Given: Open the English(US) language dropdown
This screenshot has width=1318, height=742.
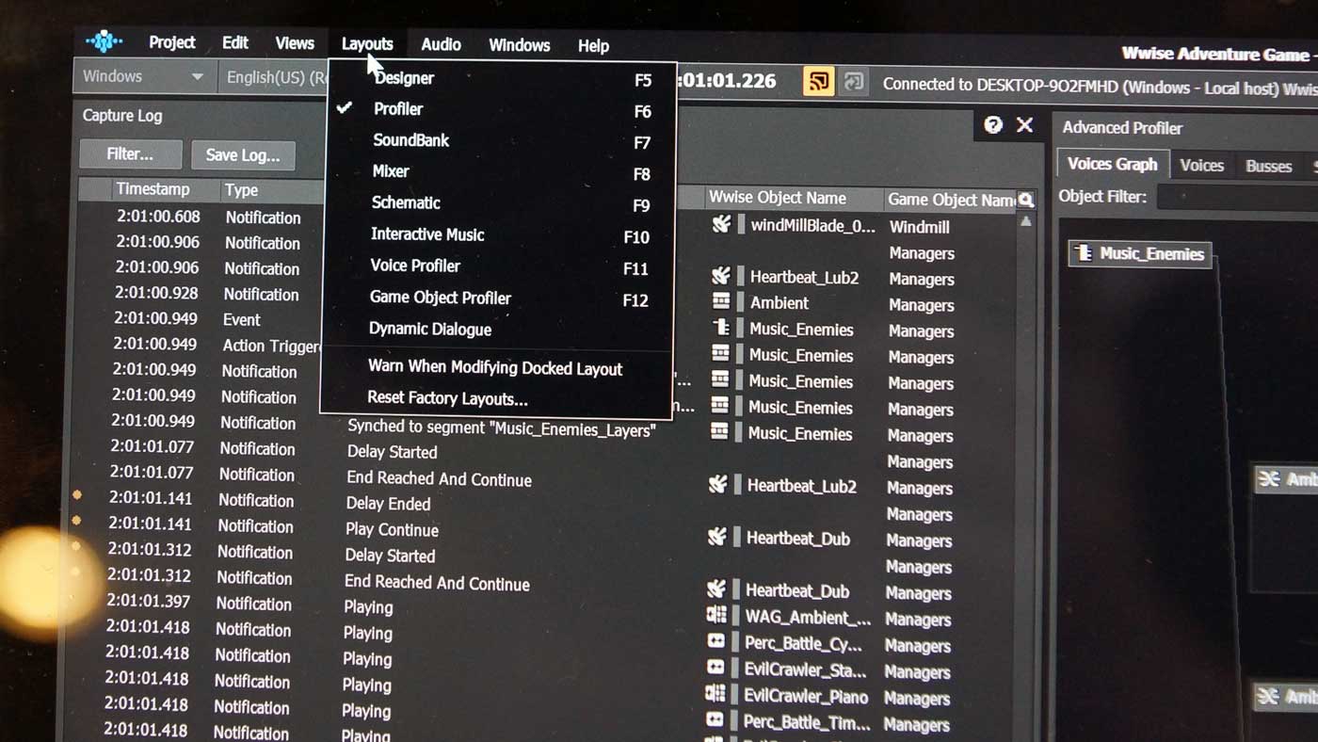Looking at the screenshot, I should click(x=274, y=78).
